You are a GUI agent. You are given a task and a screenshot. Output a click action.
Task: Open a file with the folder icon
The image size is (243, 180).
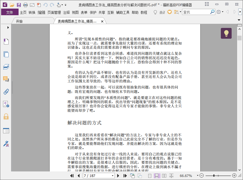[12, 5]
